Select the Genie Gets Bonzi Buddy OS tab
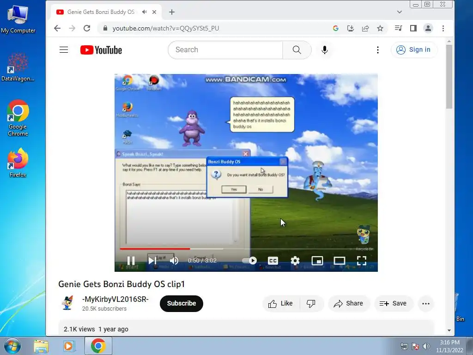 [100, 12]
